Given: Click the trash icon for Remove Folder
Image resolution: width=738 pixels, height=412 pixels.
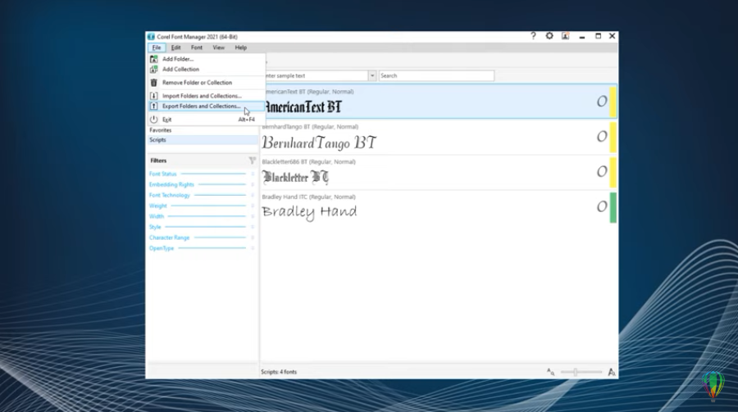Looking at the screenshot, I should coord(153,82).
